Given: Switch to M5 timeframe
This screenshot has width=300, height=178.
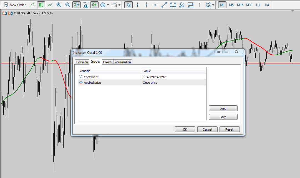Looking at the screenshot, I should tap(231, 5).
